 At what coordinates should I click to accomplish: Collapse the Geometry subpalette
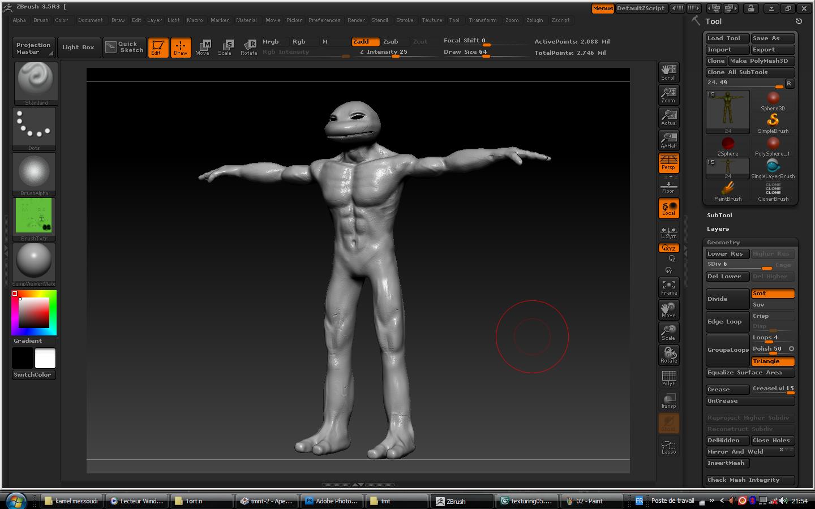click(x=723, y=243)
